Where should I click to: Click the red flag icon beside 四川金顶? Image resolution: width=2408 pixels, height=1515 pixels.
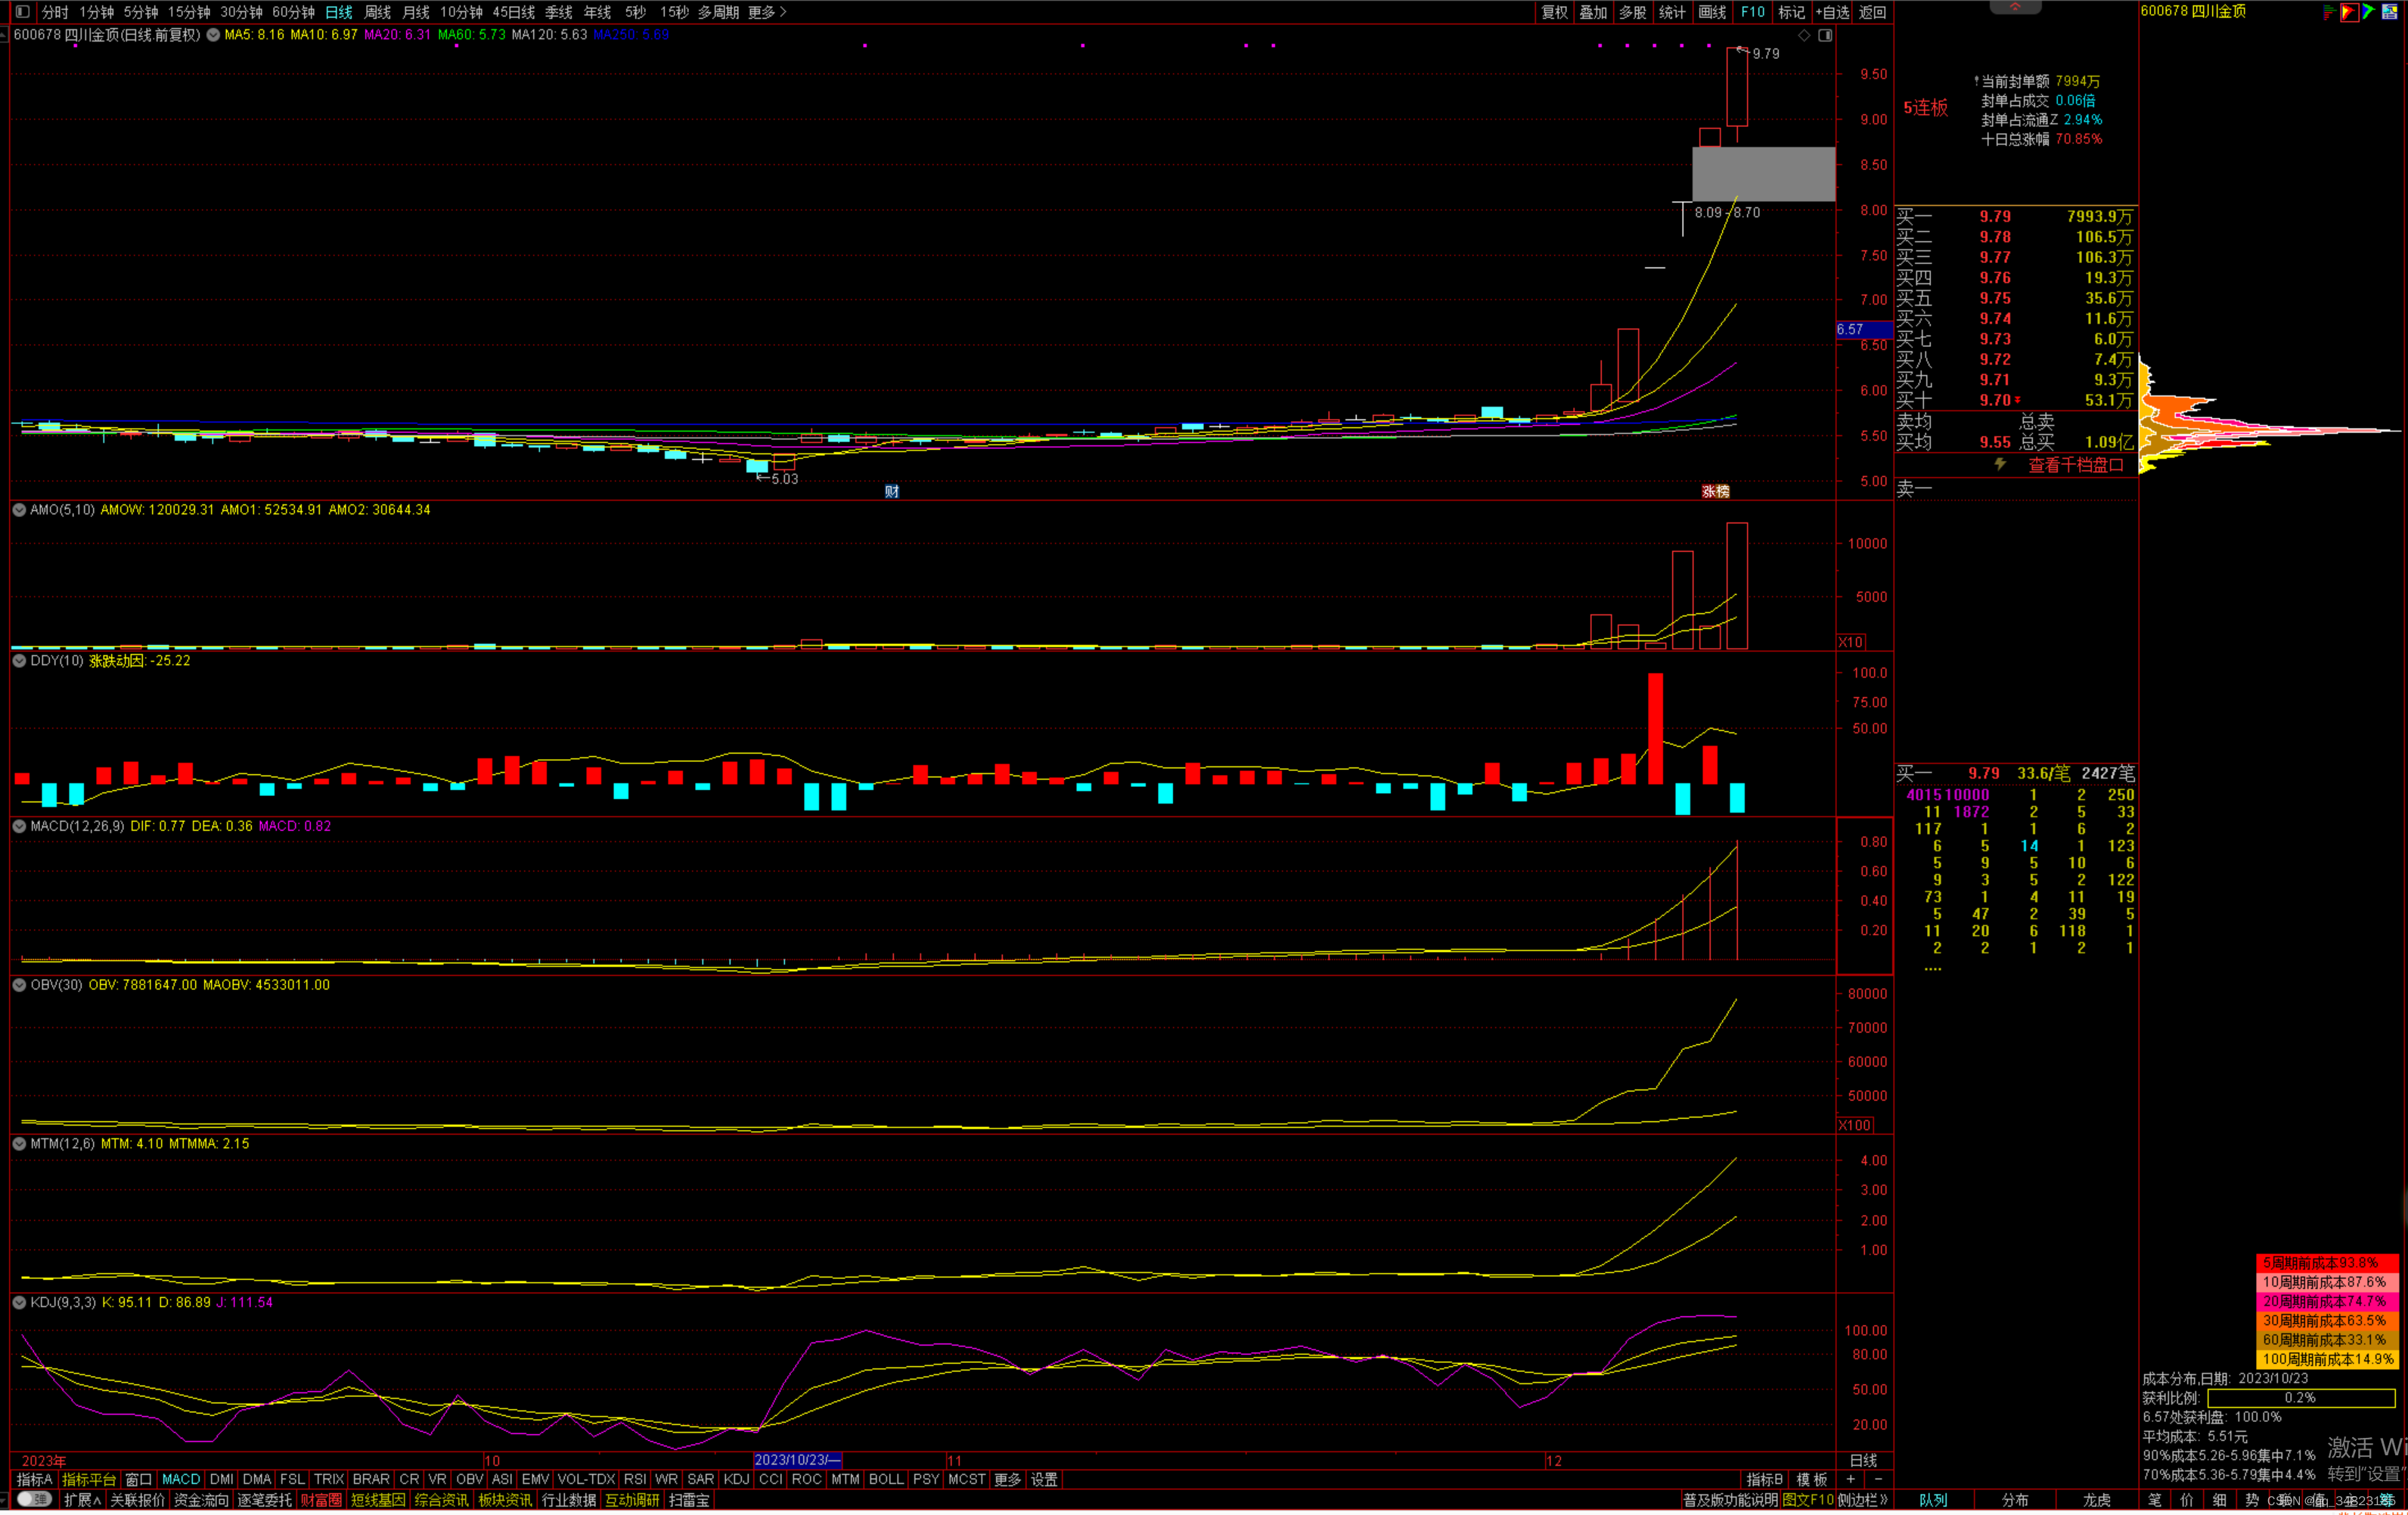click(x=2349, y=12)
